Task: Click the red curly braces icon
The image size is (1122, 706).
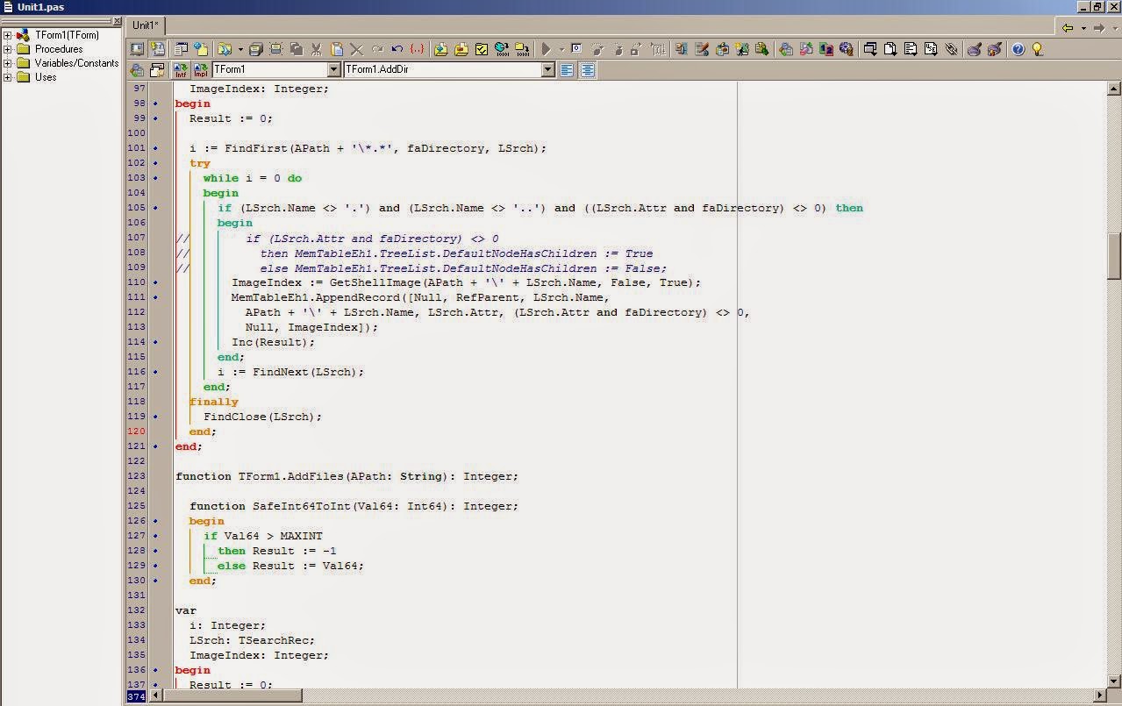Action: (416, 49)
